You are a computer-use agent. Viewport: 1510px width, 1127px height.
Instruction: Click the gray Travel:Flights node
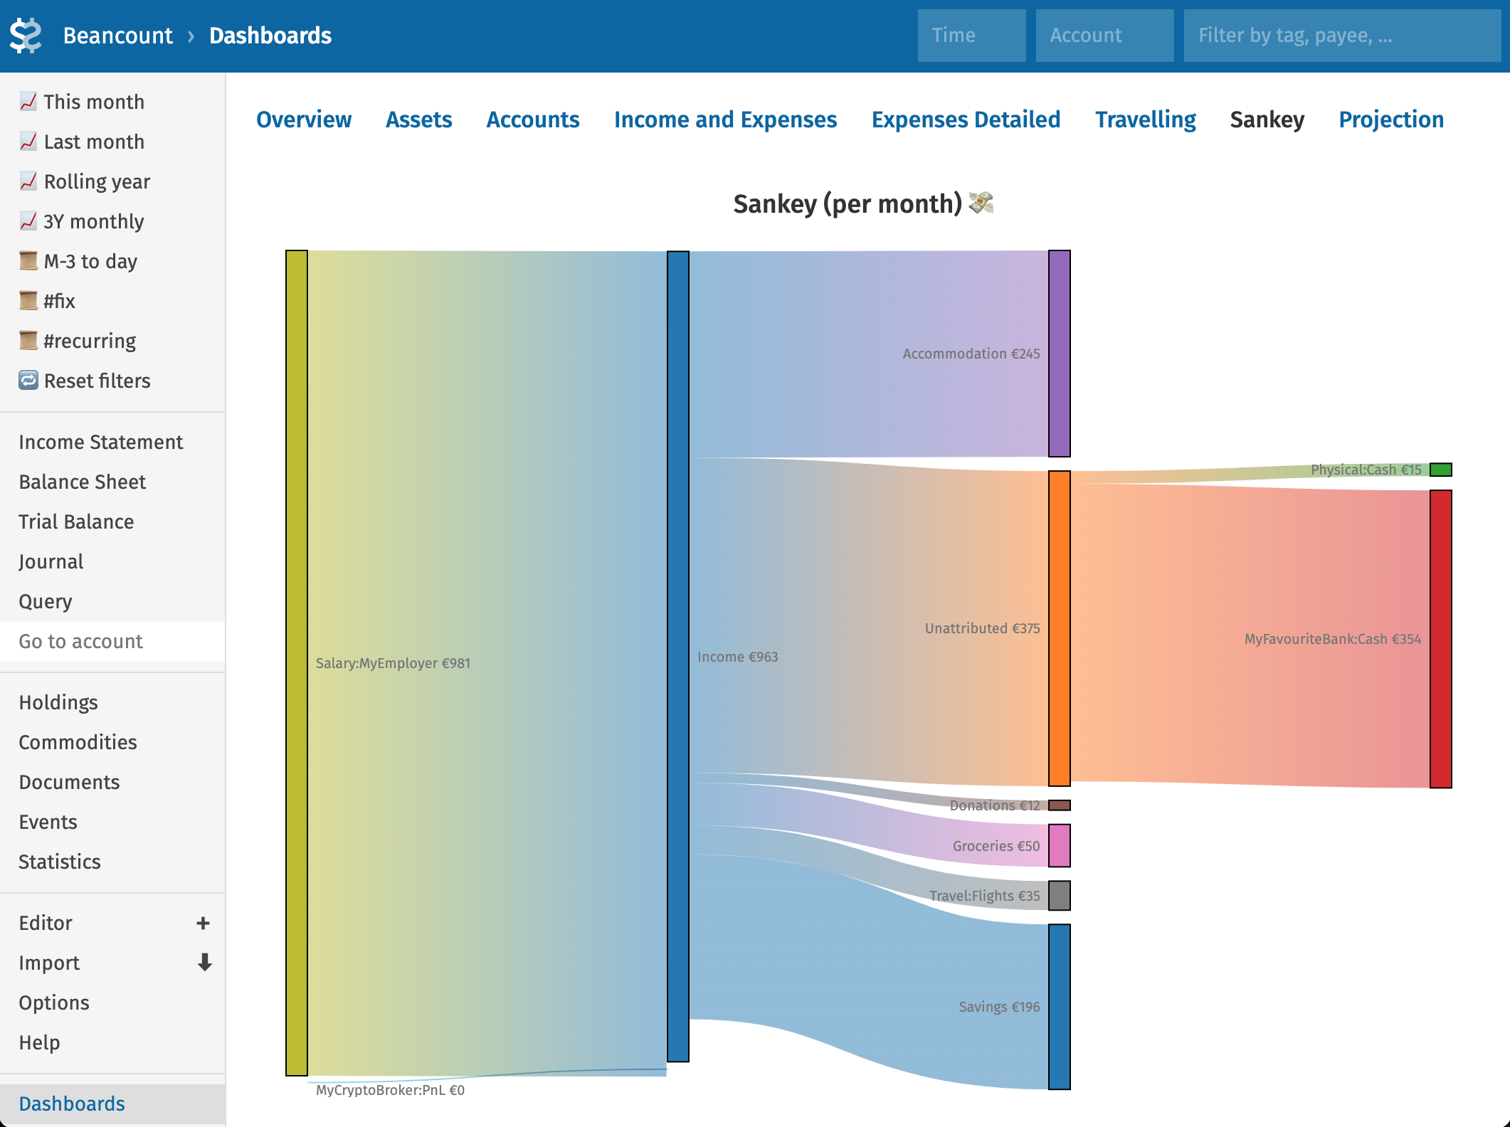[1060, 896]
